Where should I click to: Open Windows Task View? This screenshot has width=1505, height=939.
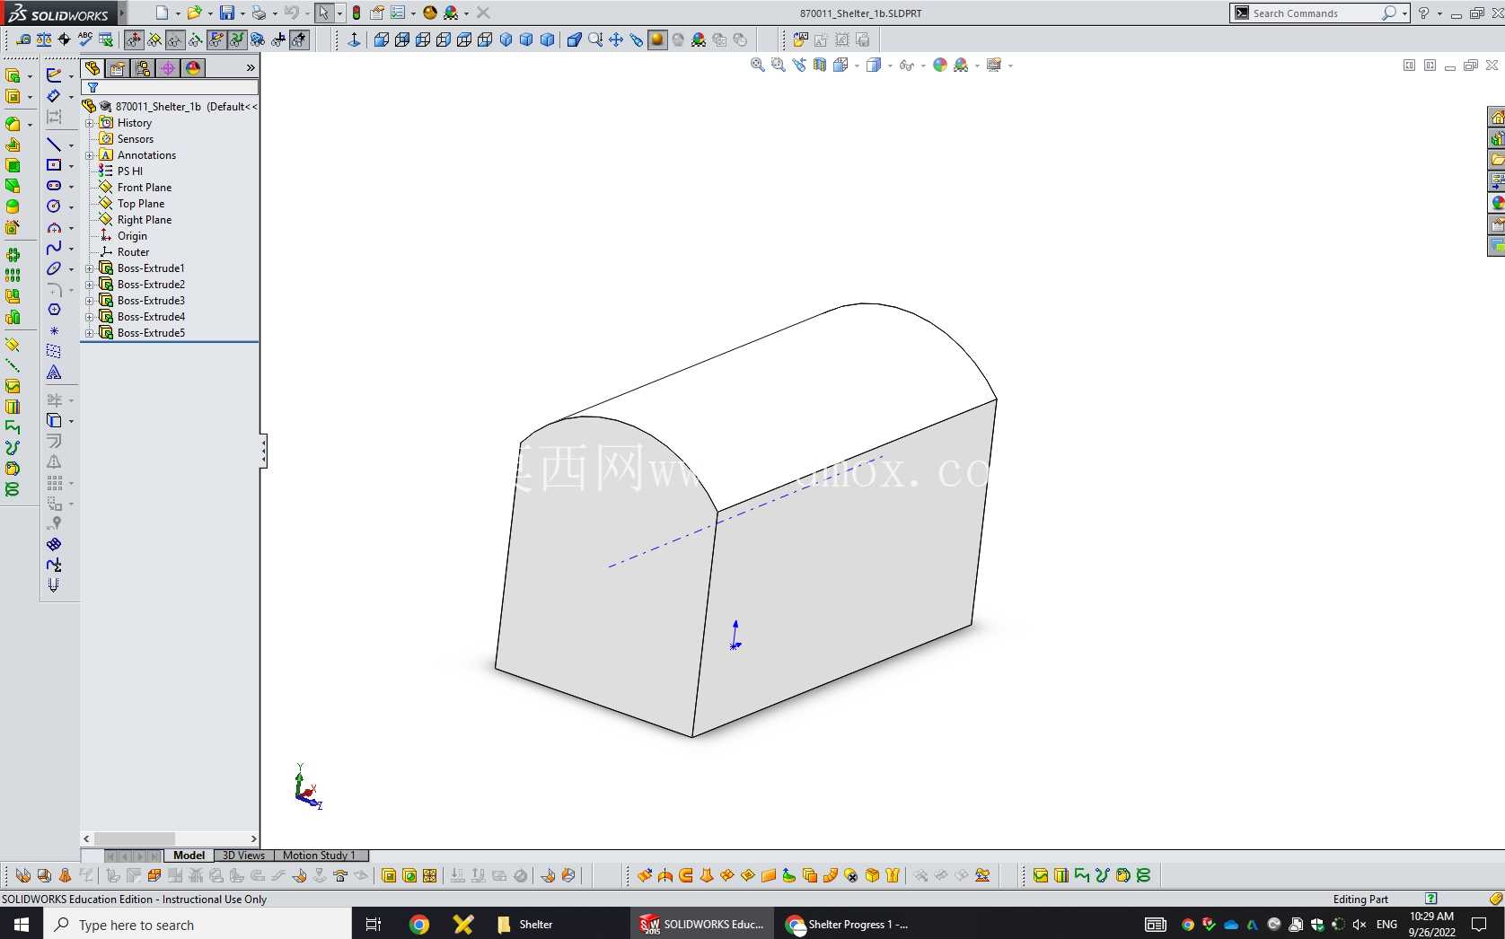click(374, 924)
